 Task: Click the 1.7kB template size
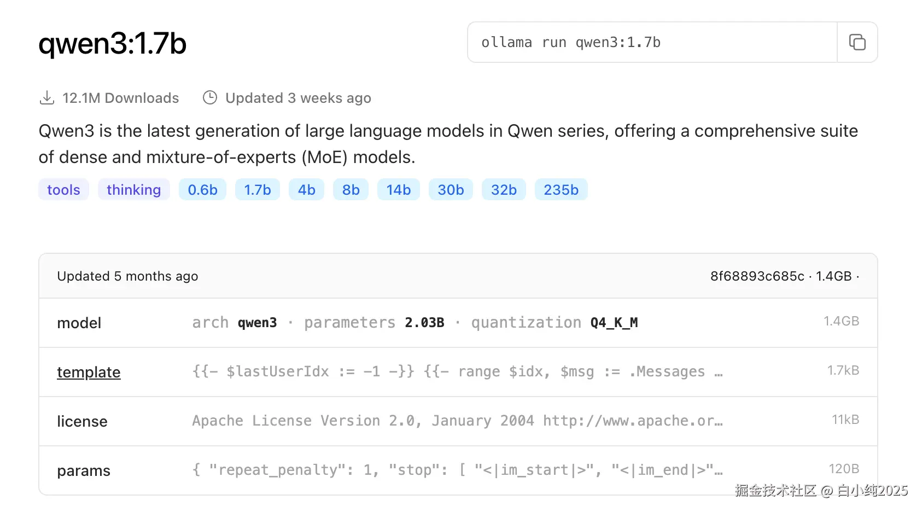(x=843, y=370)
